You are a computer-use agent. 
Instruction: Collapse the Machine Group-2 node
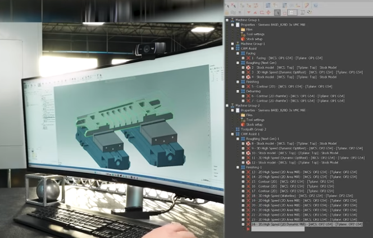click(227, 106)
